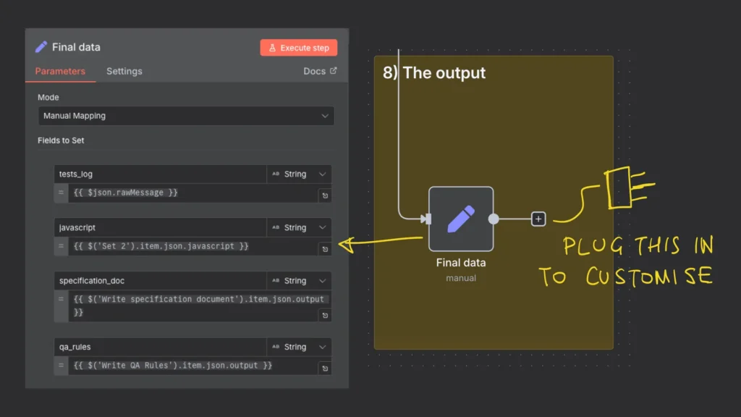Open the String type dropdown for javascript
The image size is (741, 417).
tap(299, 227)
